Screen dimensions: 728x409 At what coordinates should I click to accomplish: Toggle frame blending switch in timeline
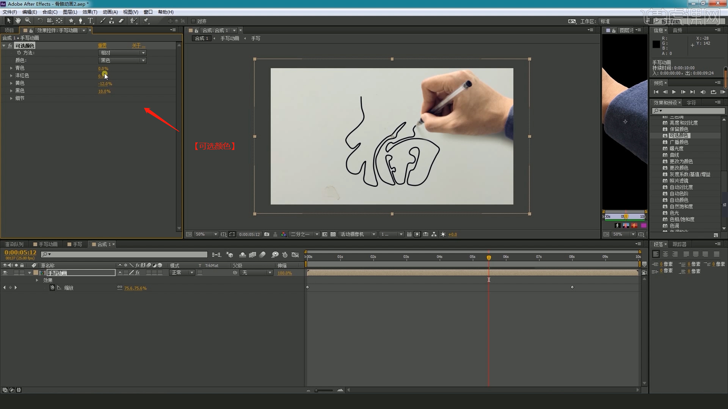click(253, 255)
